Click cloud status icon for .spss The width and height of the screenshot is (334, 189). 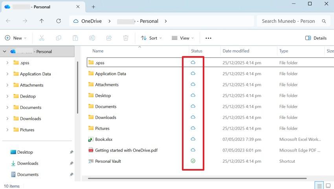[193, 62]
